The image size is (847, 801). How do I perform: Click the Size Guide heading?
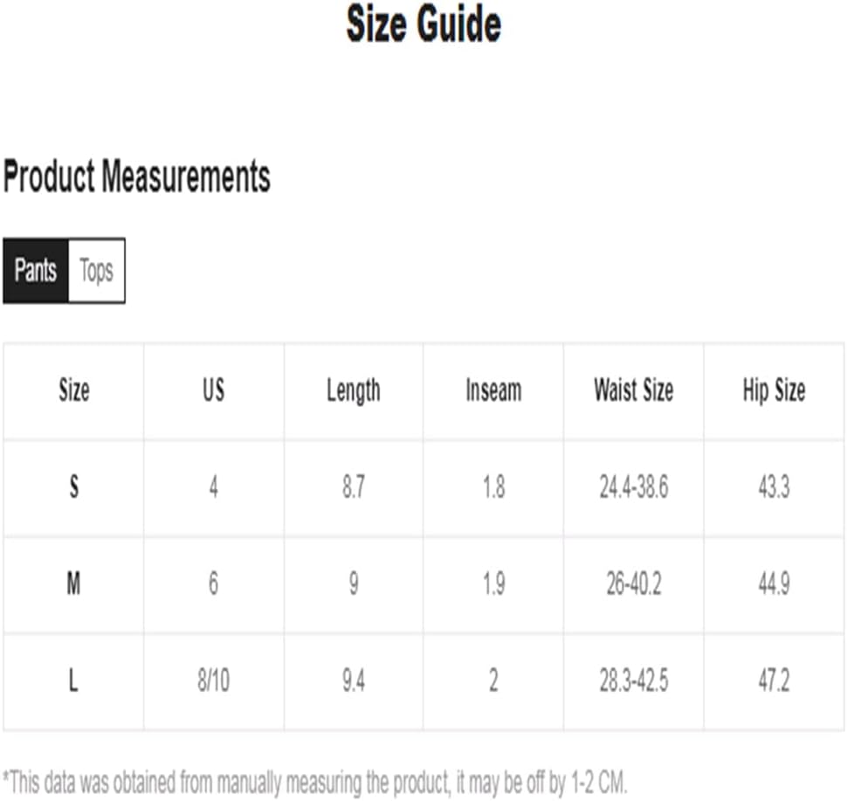[423, 24]
